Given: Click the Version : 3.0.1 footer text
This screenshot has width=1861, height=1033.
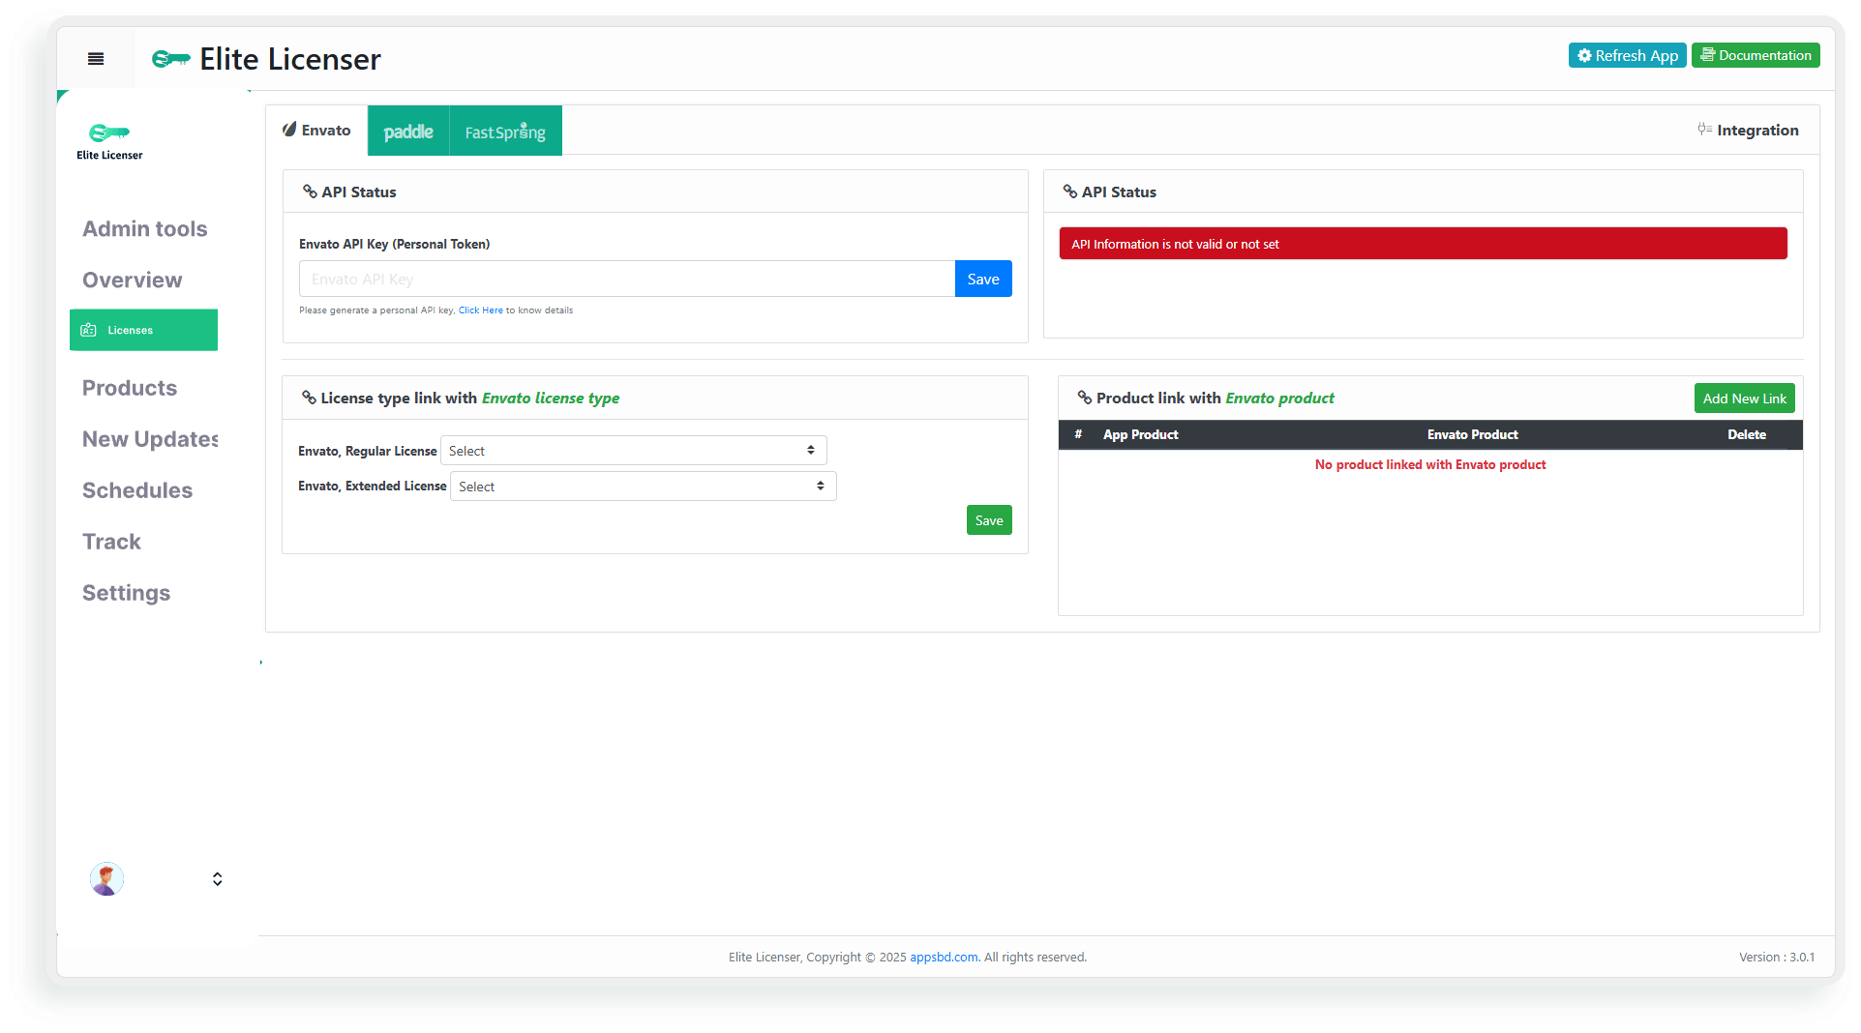Looking at the screenshot, I should (x=1777, y=958).
